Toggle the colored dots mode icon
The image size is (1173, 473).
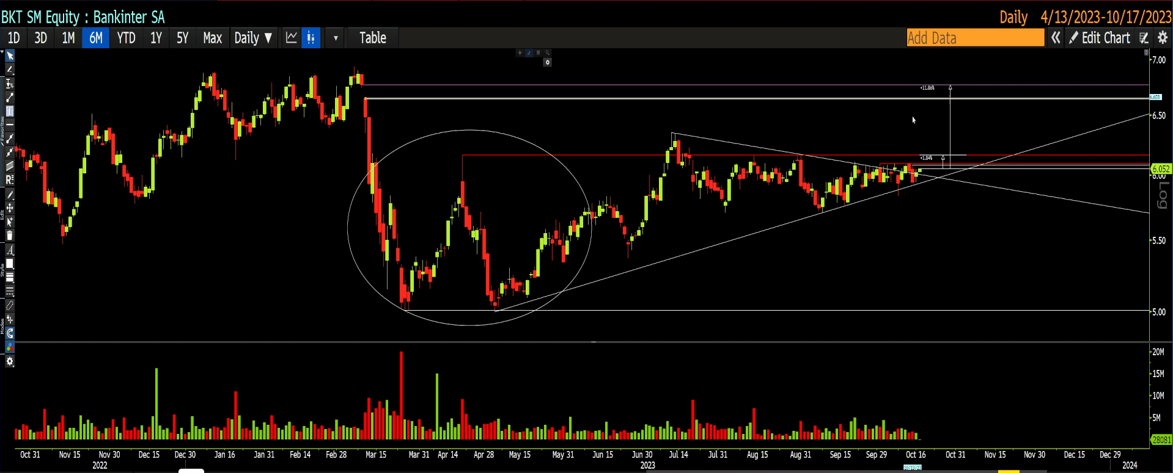(x=10, y=347)
